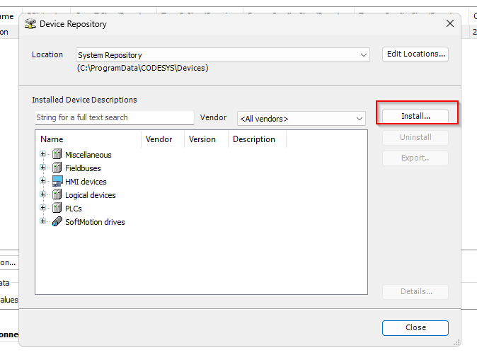Expand the PLCs tree node

43,209
